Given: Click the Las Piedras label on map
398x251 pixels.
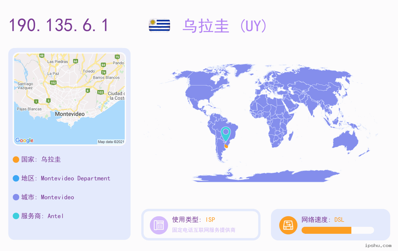Looking at the screenshot, I should (x=58, y=62).
